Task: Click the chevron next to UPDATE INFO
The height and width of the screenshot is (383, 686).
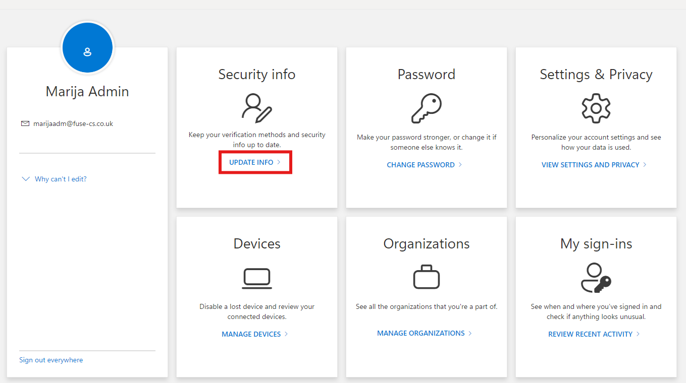Action: 279,162
